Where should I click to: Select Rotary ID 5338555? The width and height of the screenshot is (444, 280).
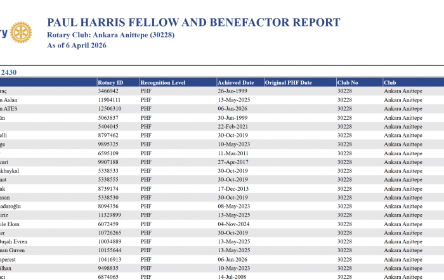coord(108,180)
